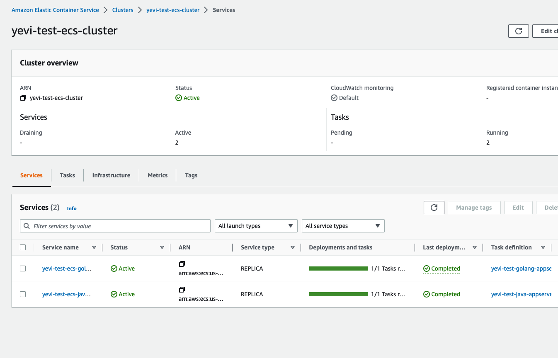The image size is (558, 358).
Task: Open the yevi-test-ecs-jav... service link
Action: tap(66, 294)
